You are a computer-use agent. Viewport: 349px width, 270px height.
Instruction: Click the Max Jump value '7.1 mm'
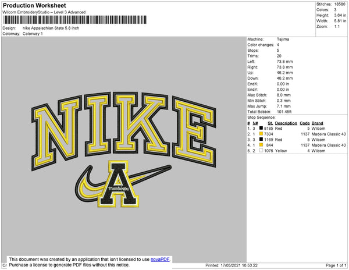point(284,106)
